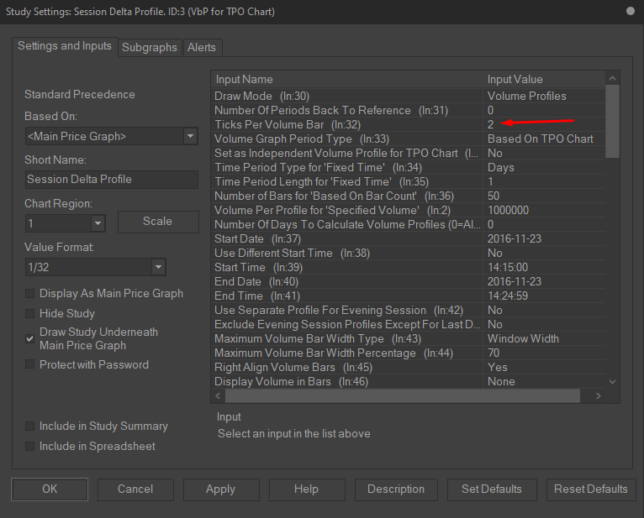Select the Draw Mode input row
This screenshot has width=644, height=518.
[x=409, y=96]
